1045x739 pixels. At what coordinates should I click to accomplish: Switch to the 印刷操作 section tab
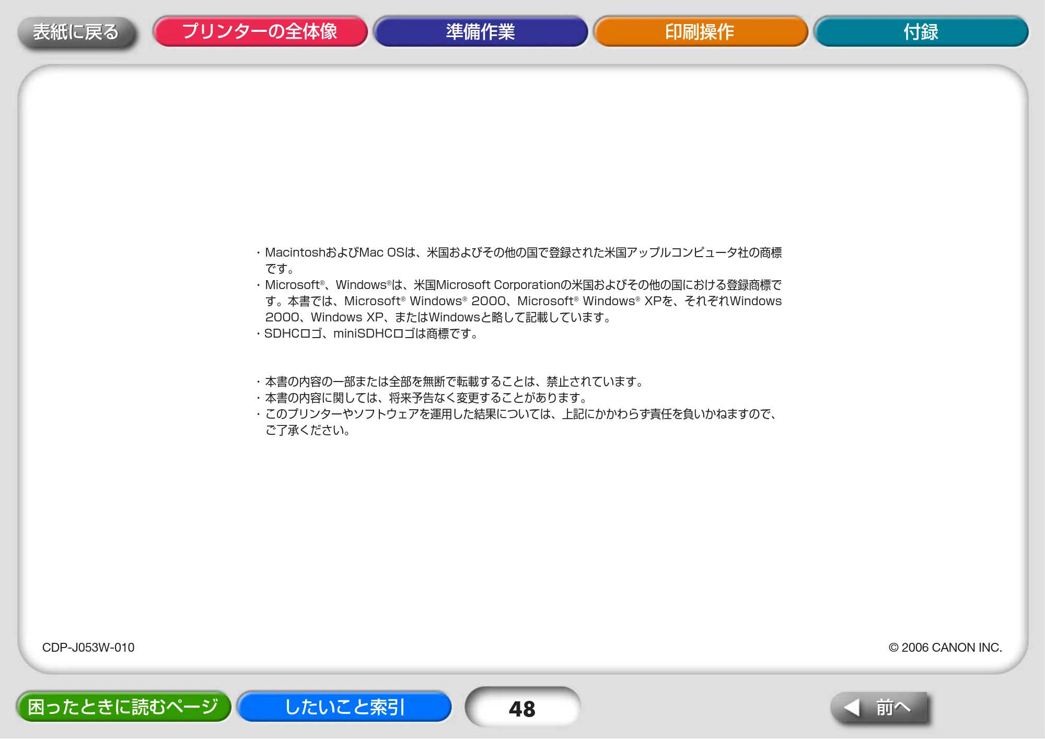pos(700,31)
